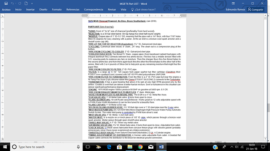Image resolution: width=270 pixels, height=151 pixels.
Task: Open the People icon in taskbar
Action: [x=224, y=147]
